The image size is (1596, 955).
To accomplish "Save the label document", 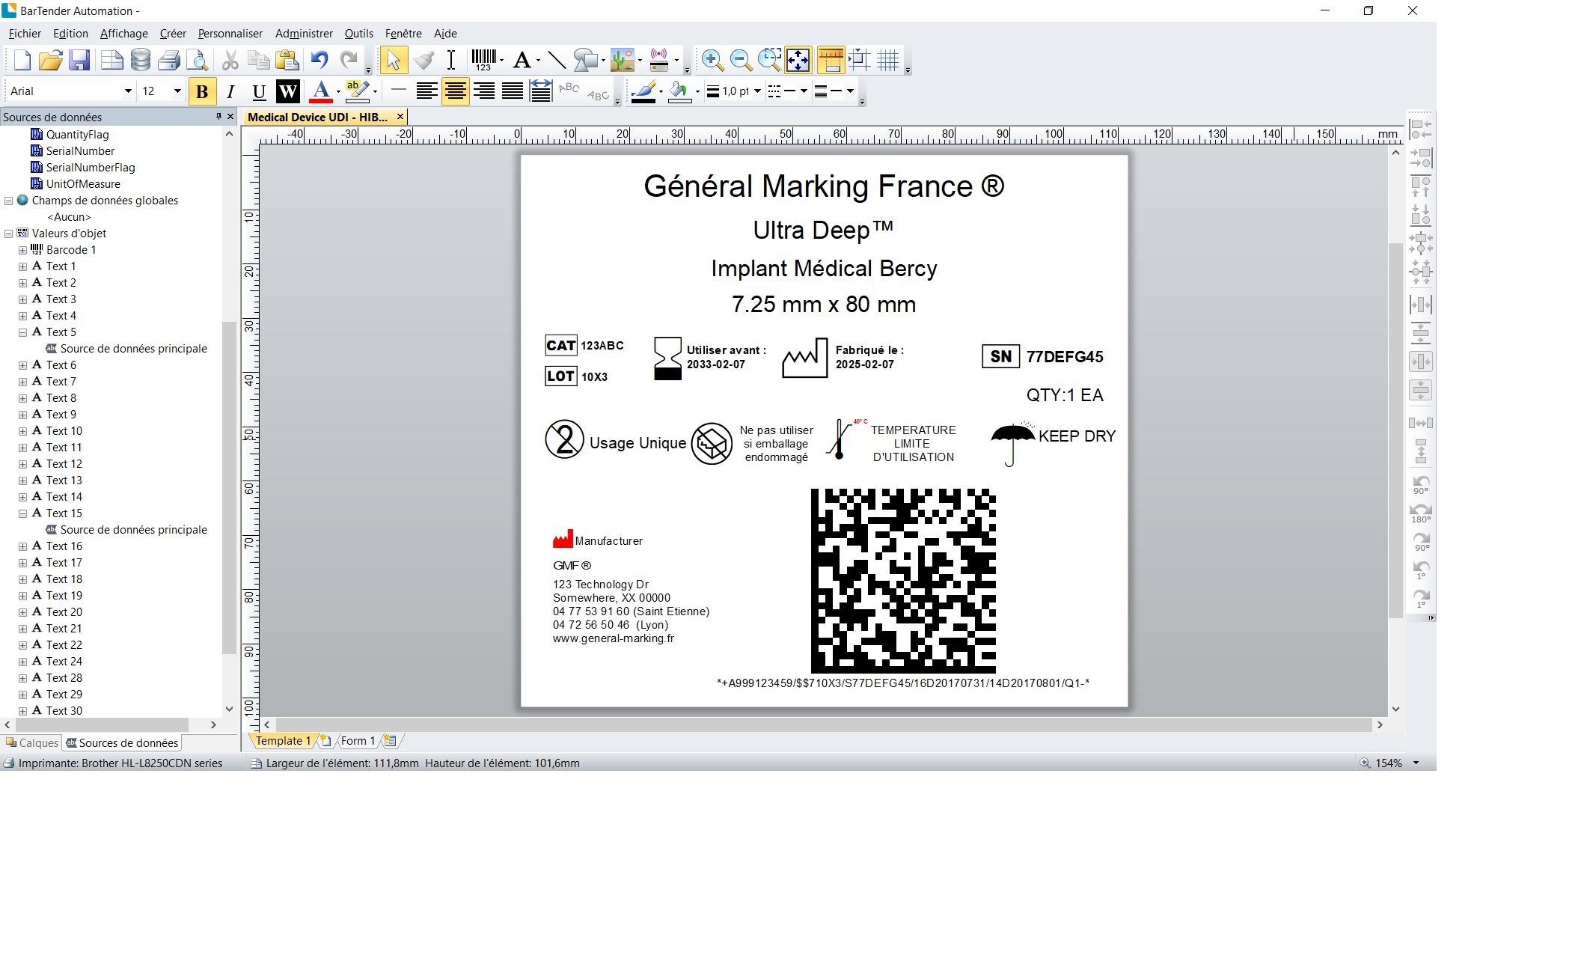I will tap(79, 60).
